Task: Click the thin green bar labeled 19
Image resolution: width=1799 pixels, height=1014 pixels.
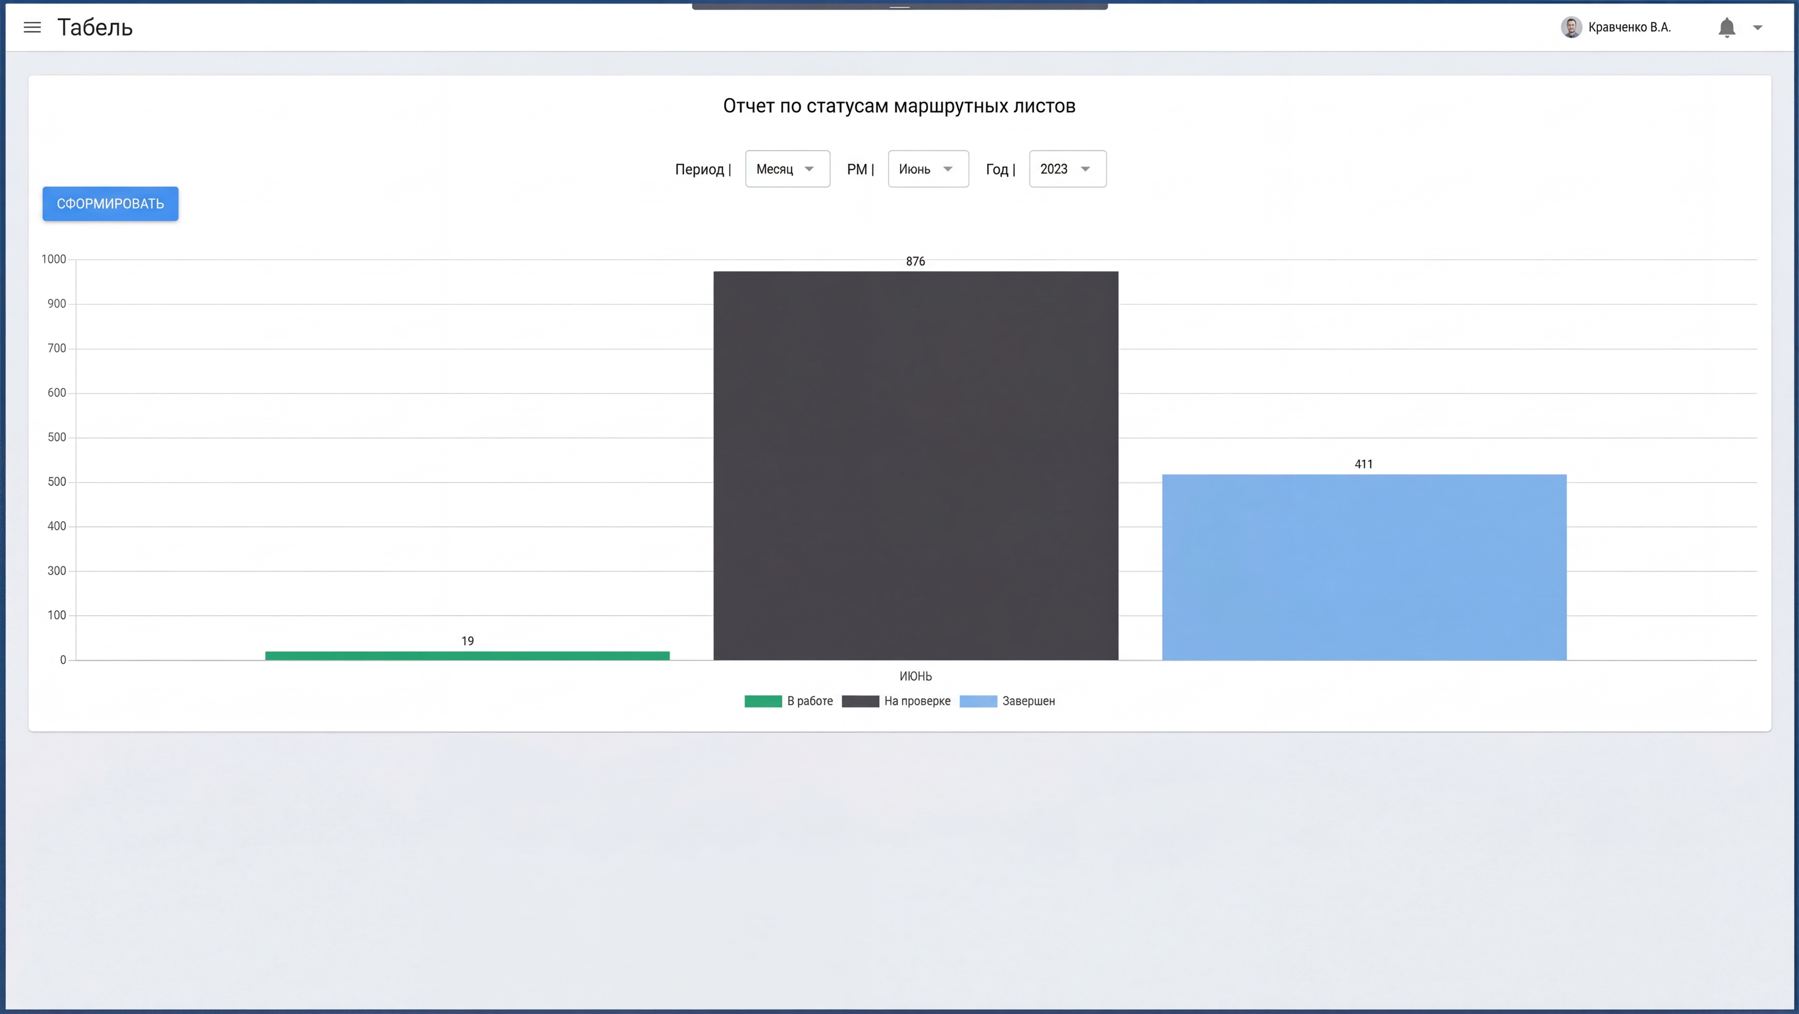Action: tap(467, 656)
